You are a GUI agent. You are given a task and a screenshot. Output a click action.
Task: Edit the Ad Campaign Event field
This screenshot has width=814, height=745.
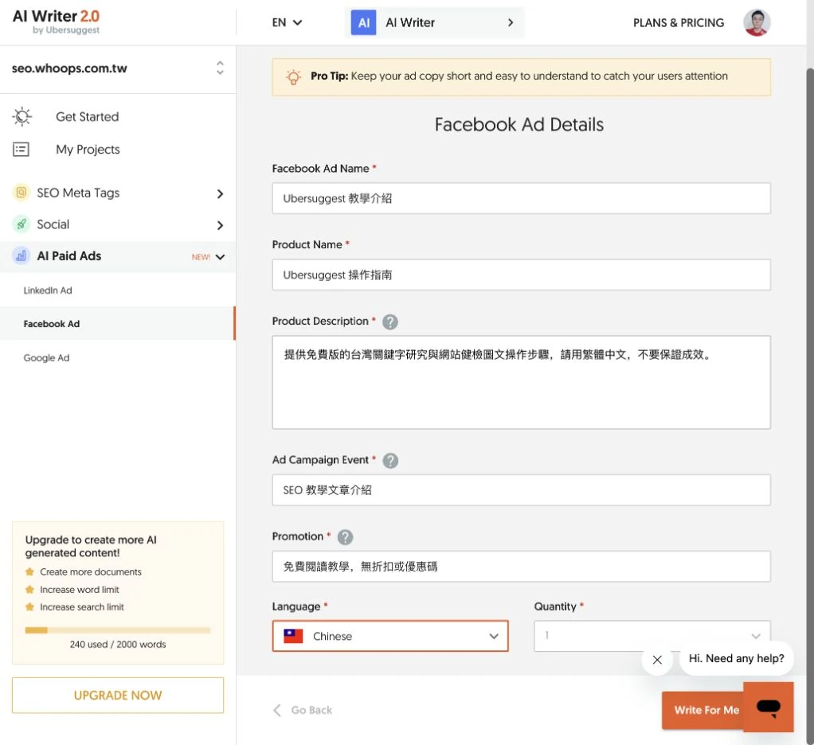click(x=521, y=490)
